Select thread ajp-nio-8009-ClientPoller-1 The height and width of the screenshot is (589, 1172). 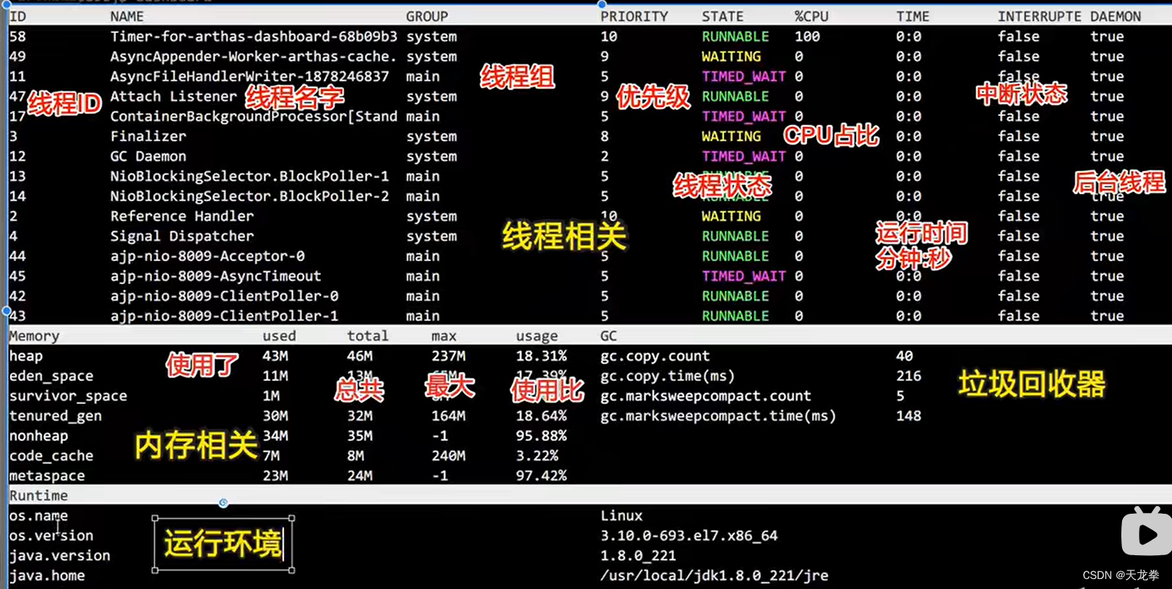coord(224,316)
